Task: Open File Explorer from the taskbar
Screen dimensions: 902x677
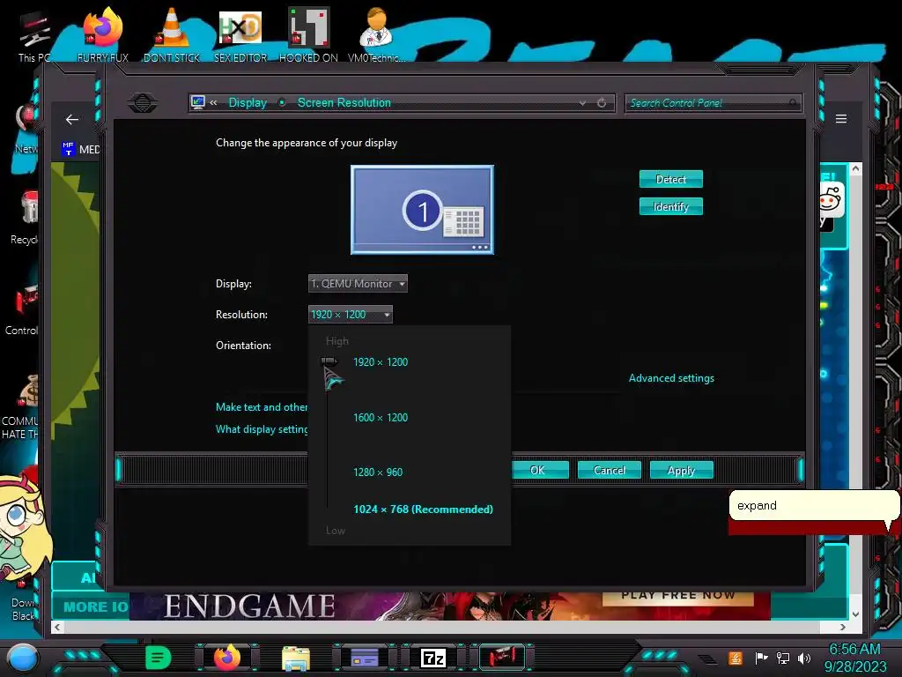Action: tap(296, 658)
